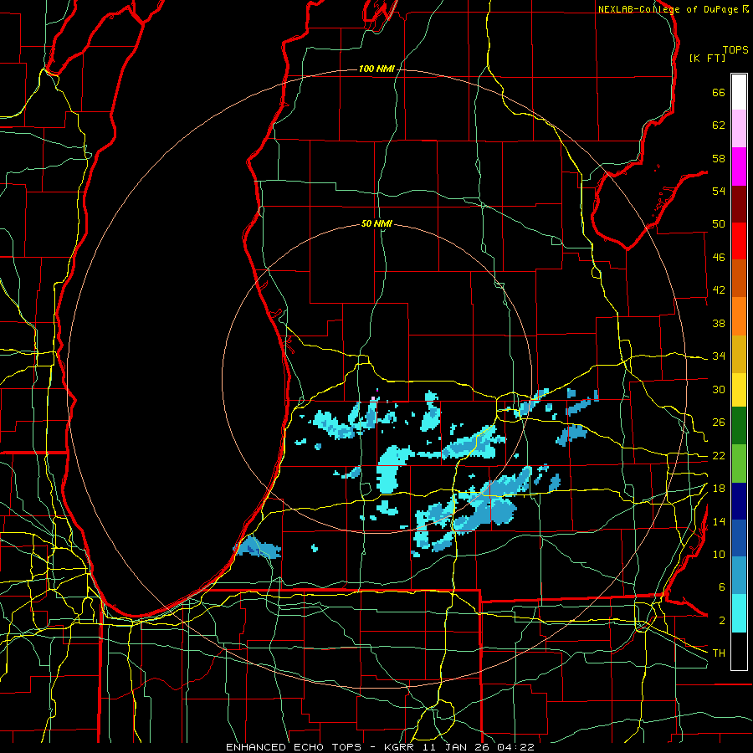Click the 50 value on the legend scale

[719, 224]
